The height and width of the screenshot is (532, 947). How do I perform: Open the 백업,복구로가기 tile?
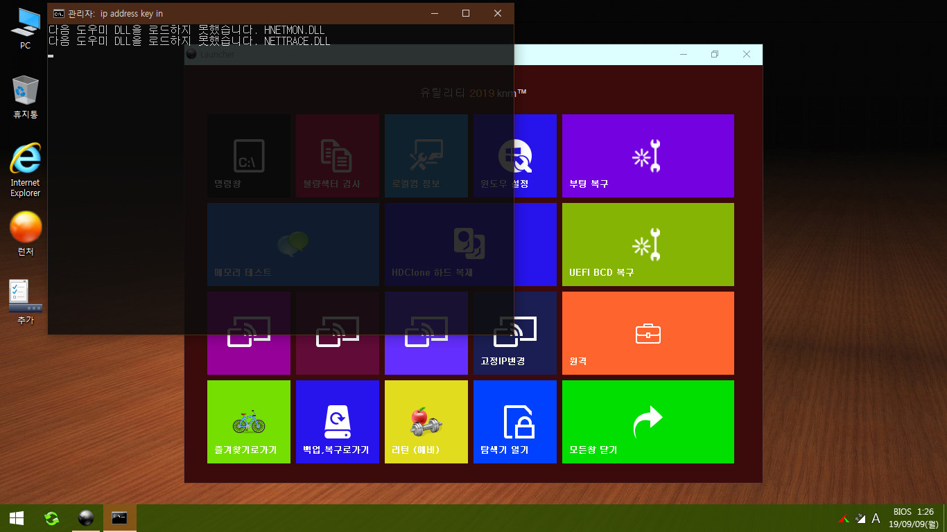click(x=338, y=422)
